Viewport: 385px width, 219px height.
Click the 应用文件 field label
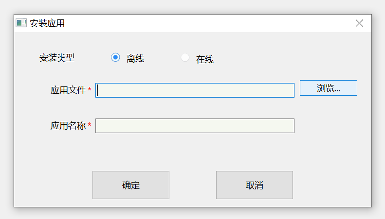pos(68,90)
